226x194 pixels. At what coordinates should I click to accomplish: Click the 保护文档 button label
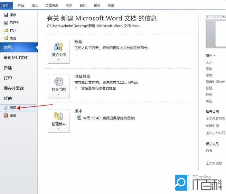(59, 55)
